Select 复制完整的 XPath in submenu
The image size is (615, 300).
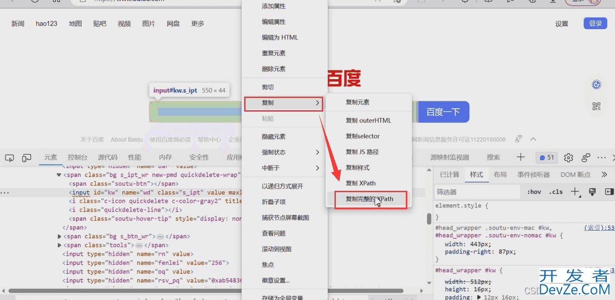370,199
